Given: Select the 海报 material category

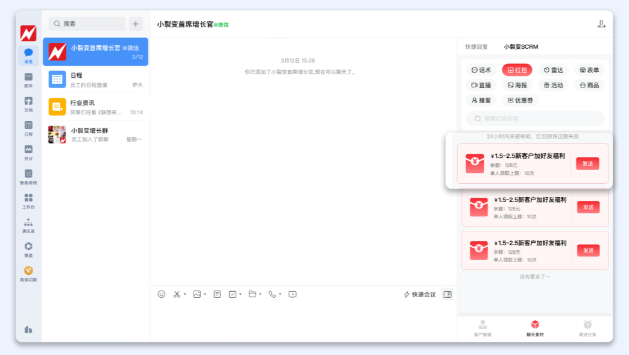Looking at the screenshot, I should [517, 85].
